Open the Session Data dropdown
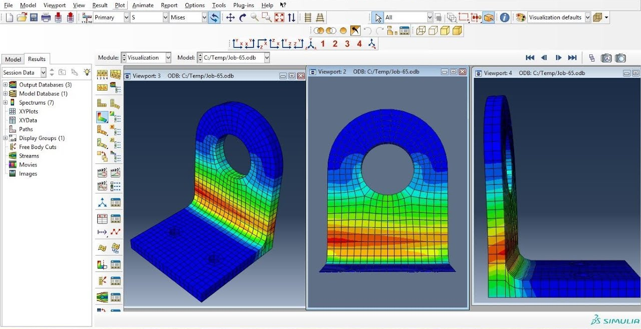 tap(43, 72)
